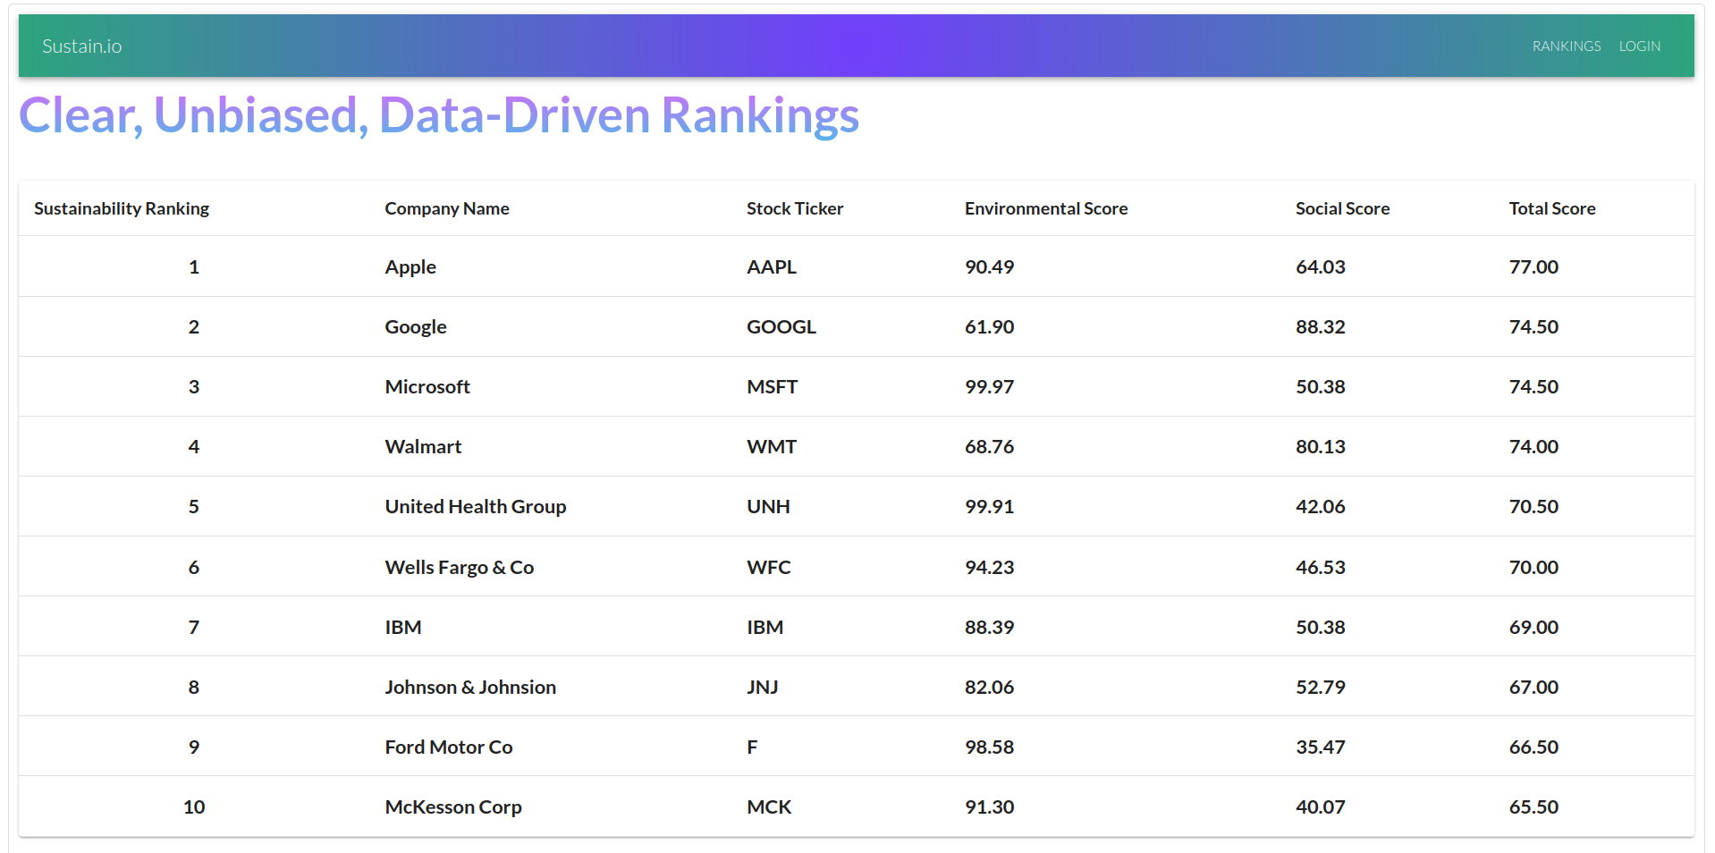Click Johnson & Johnsion's social score 52.79
Screen dimensions: 1715x853
tap(1321, 688)
